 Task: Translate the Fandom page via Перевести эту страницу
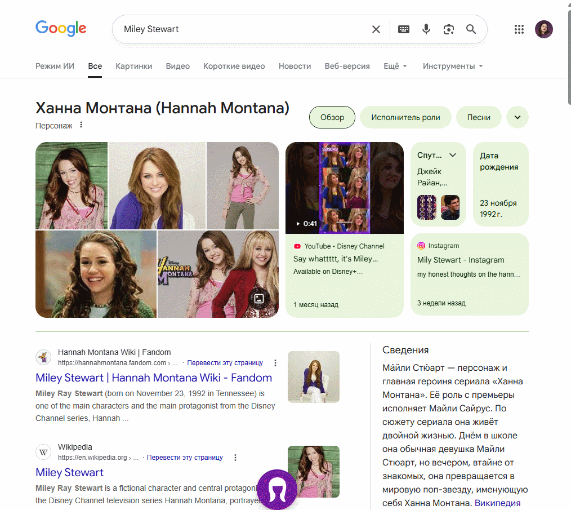[225, 363]
